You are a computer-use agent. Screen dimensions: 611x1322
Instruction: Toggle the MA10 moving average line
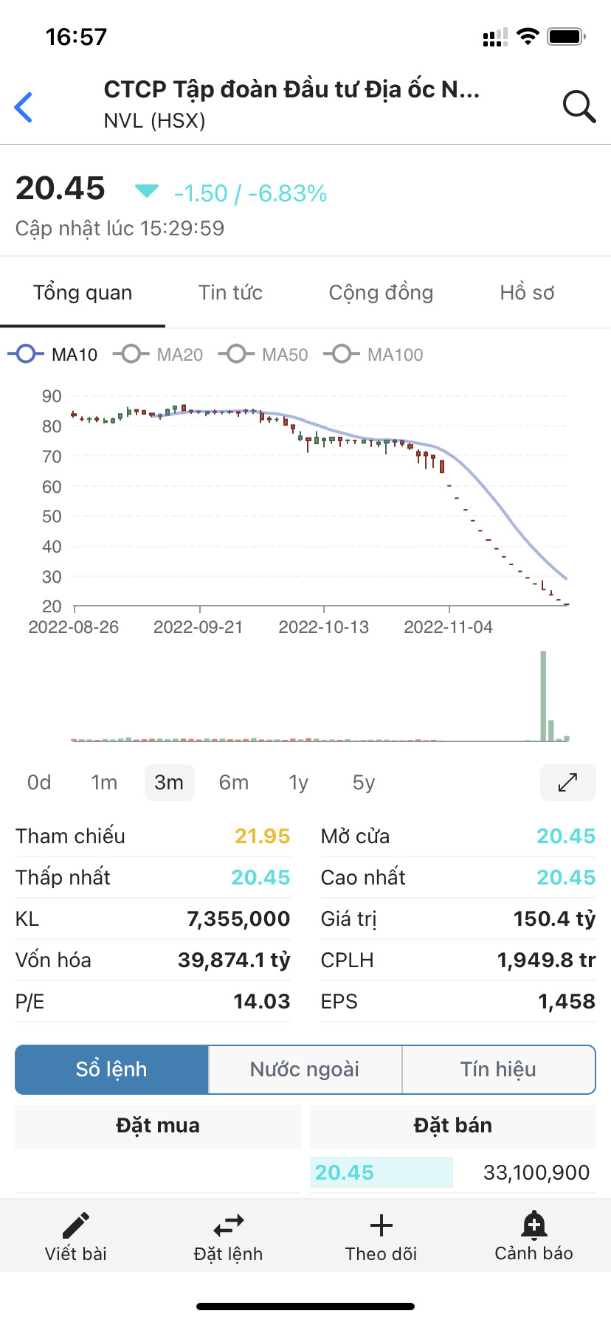pyautogui.click(x=53, y=355)
